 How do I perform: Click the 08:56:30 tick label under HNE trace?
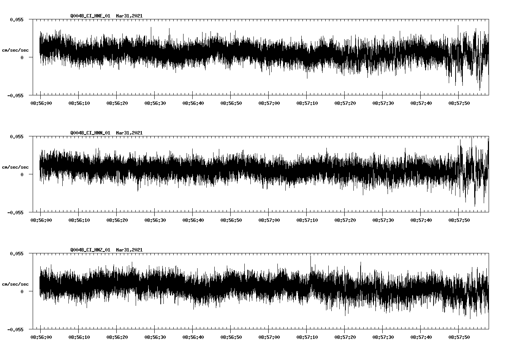coord(155,102)
